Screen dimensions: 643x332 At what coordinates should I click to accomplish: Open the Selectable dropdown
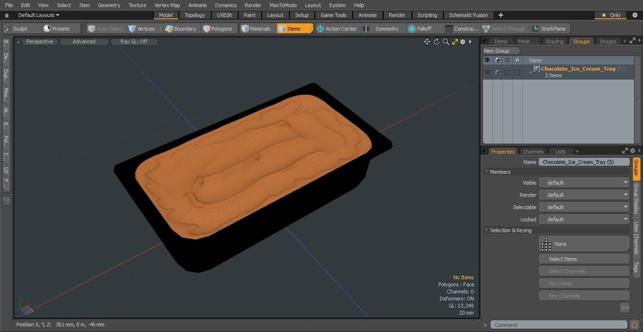pos(584,207)
